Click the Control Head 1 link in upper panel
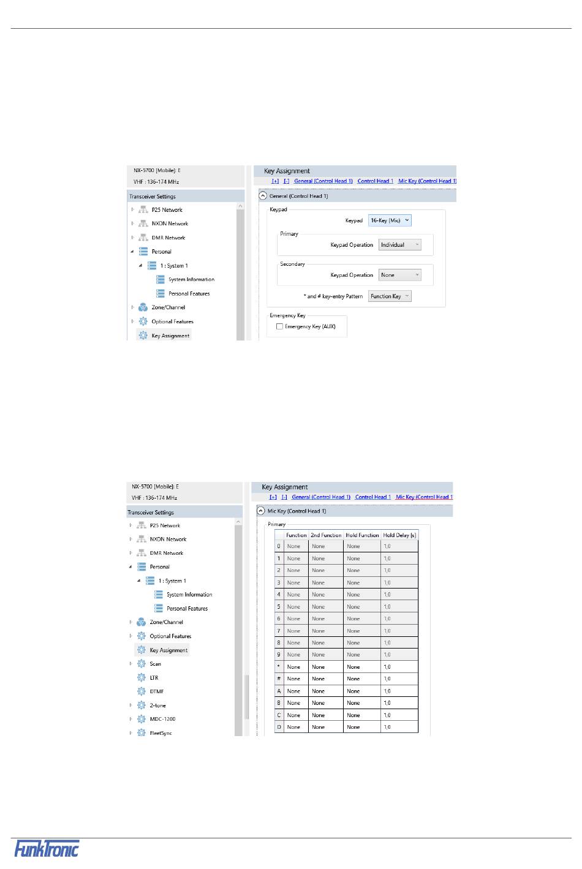582x869 pixels. 376,181
